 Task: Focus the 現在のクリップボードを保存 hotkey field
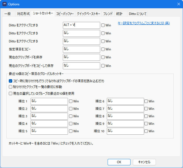coord(81,57)
